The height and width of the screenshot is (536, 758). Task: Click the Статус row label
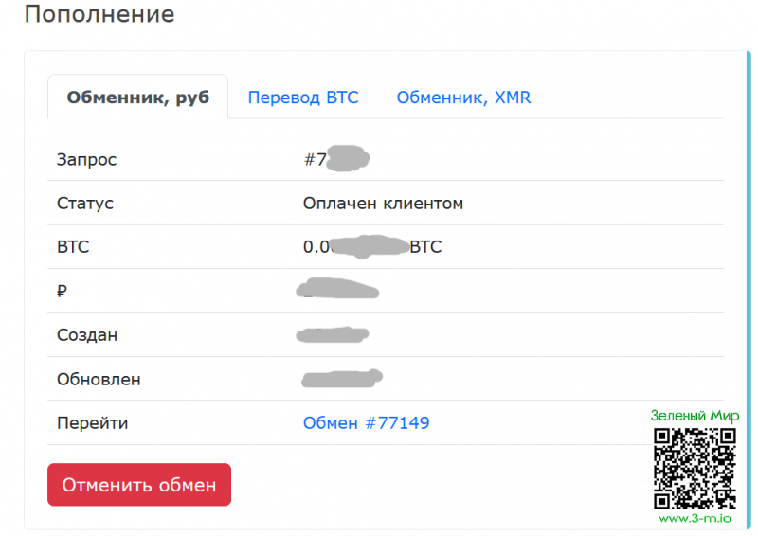pos(85,204)
